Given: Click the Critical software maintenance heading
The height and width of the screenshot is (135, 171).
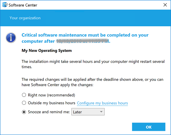Looking at the screenshot, I should tap(85, 35).
